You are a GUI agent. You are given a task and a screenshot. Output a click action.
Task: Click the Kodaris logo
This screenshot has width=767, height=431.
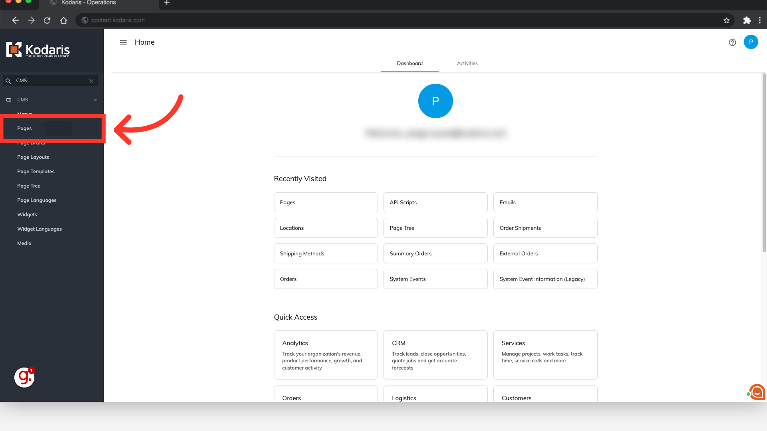[x=38, y=50]
